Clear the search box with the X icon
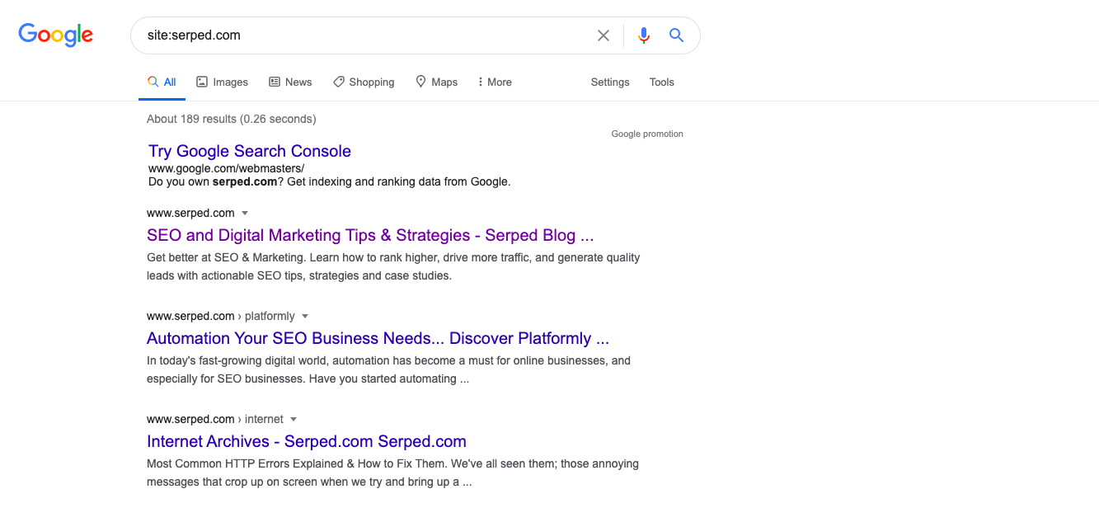1099x508 pixels. pos(604,35)
